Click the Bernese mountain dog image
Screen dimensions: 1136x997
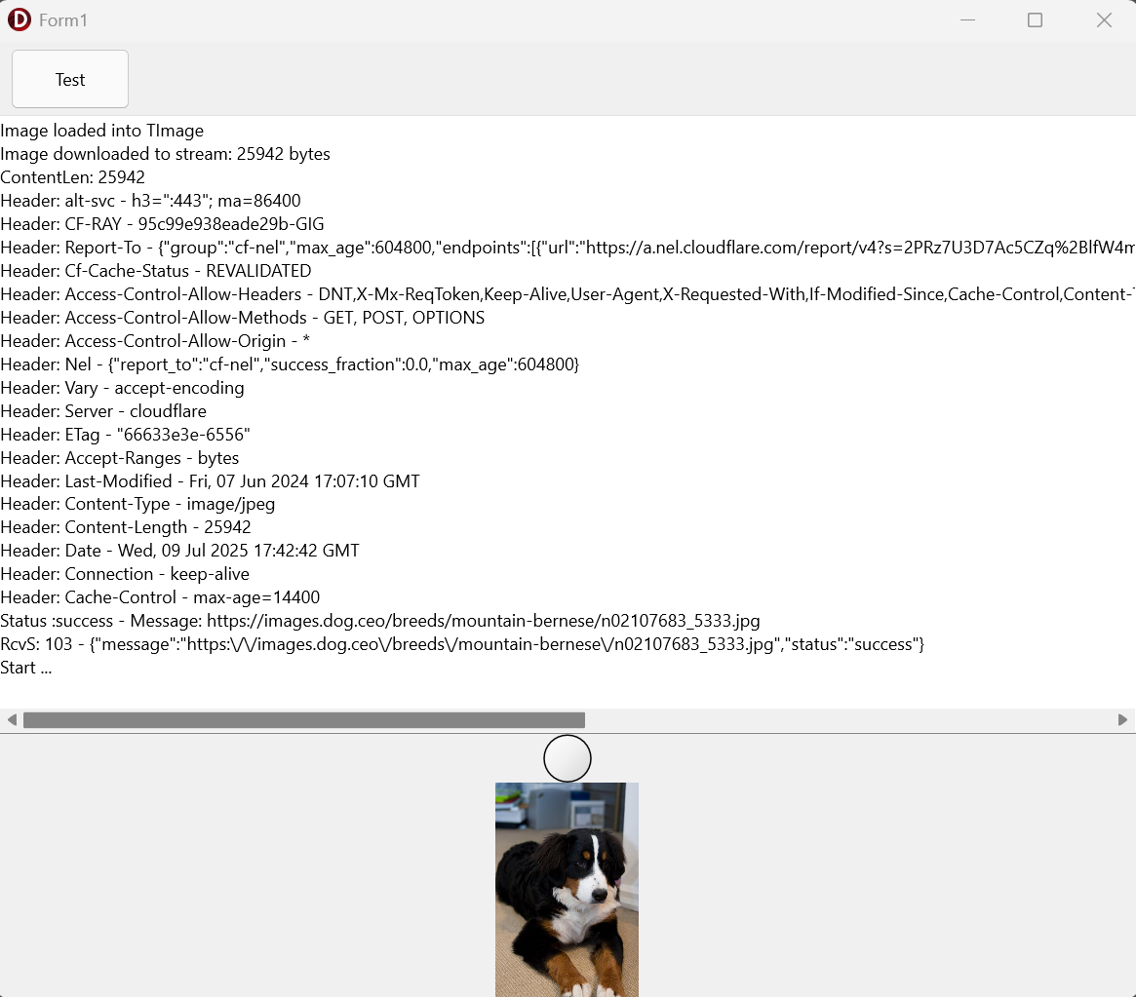(x=567, y=890)
